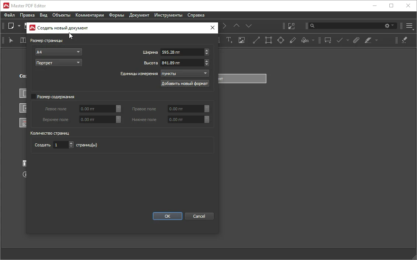This screenshot has width=417, height=260.
Task: Click the Верхнее поле margin field
Action: (98, 119)
